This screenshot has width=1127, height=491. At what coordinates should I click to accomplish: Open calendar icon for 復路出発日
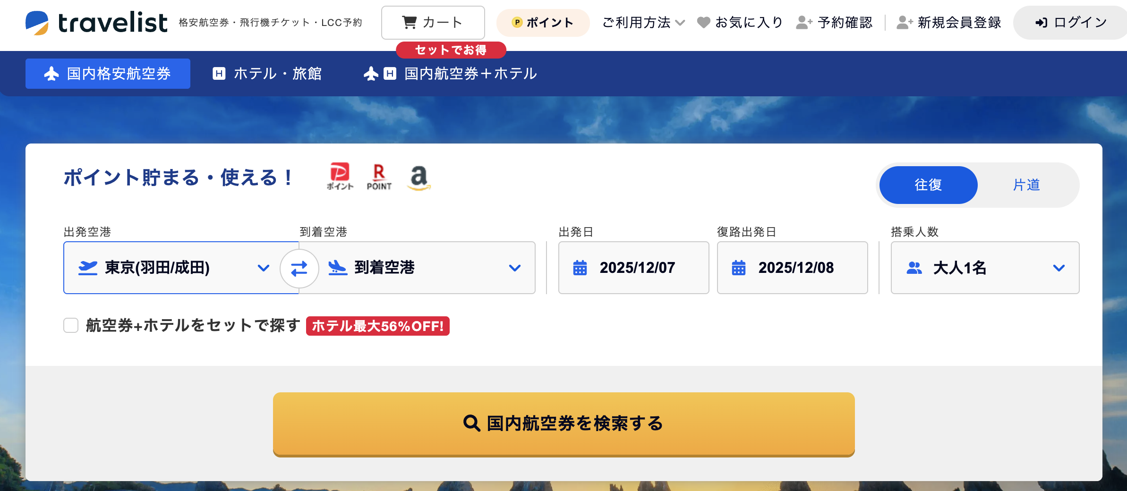click(739, 268)
